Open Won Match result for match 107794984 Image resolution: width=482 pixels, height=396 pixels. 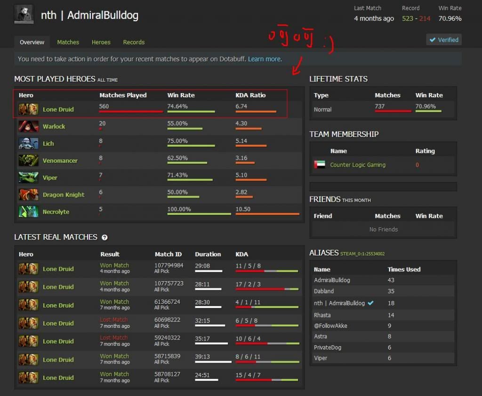[114, 265]
